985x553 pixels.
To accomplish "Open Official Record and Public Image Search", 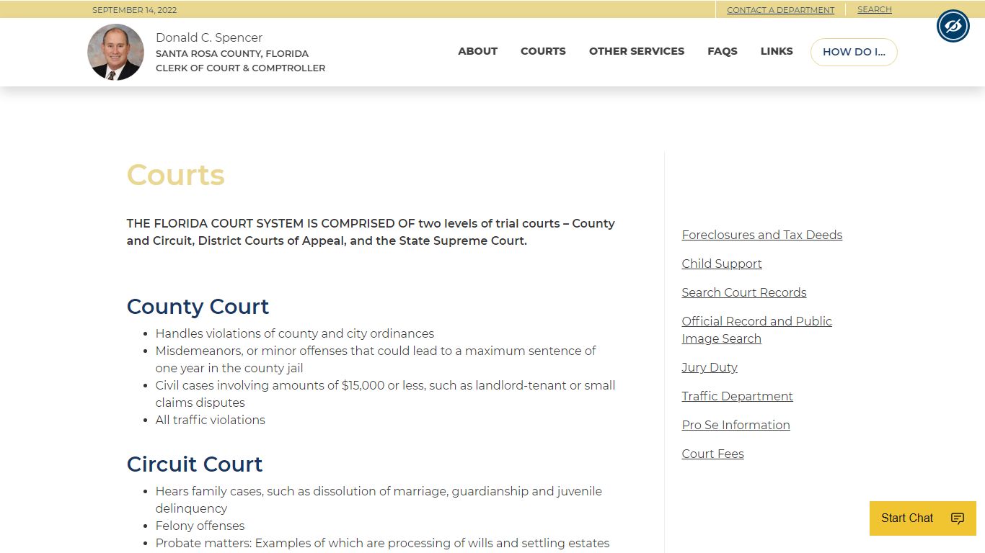I will (x=756, y=330).
